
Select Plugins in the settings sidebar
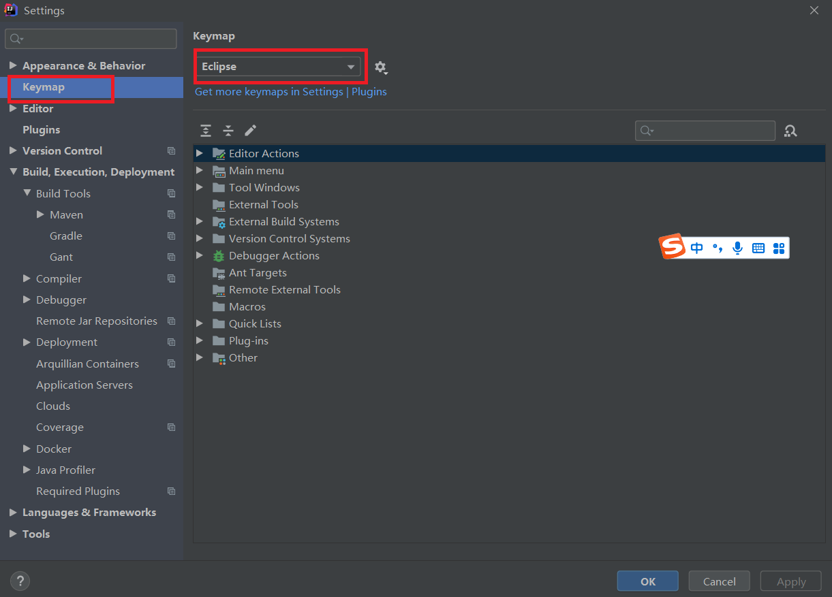(x=41, y=129)
